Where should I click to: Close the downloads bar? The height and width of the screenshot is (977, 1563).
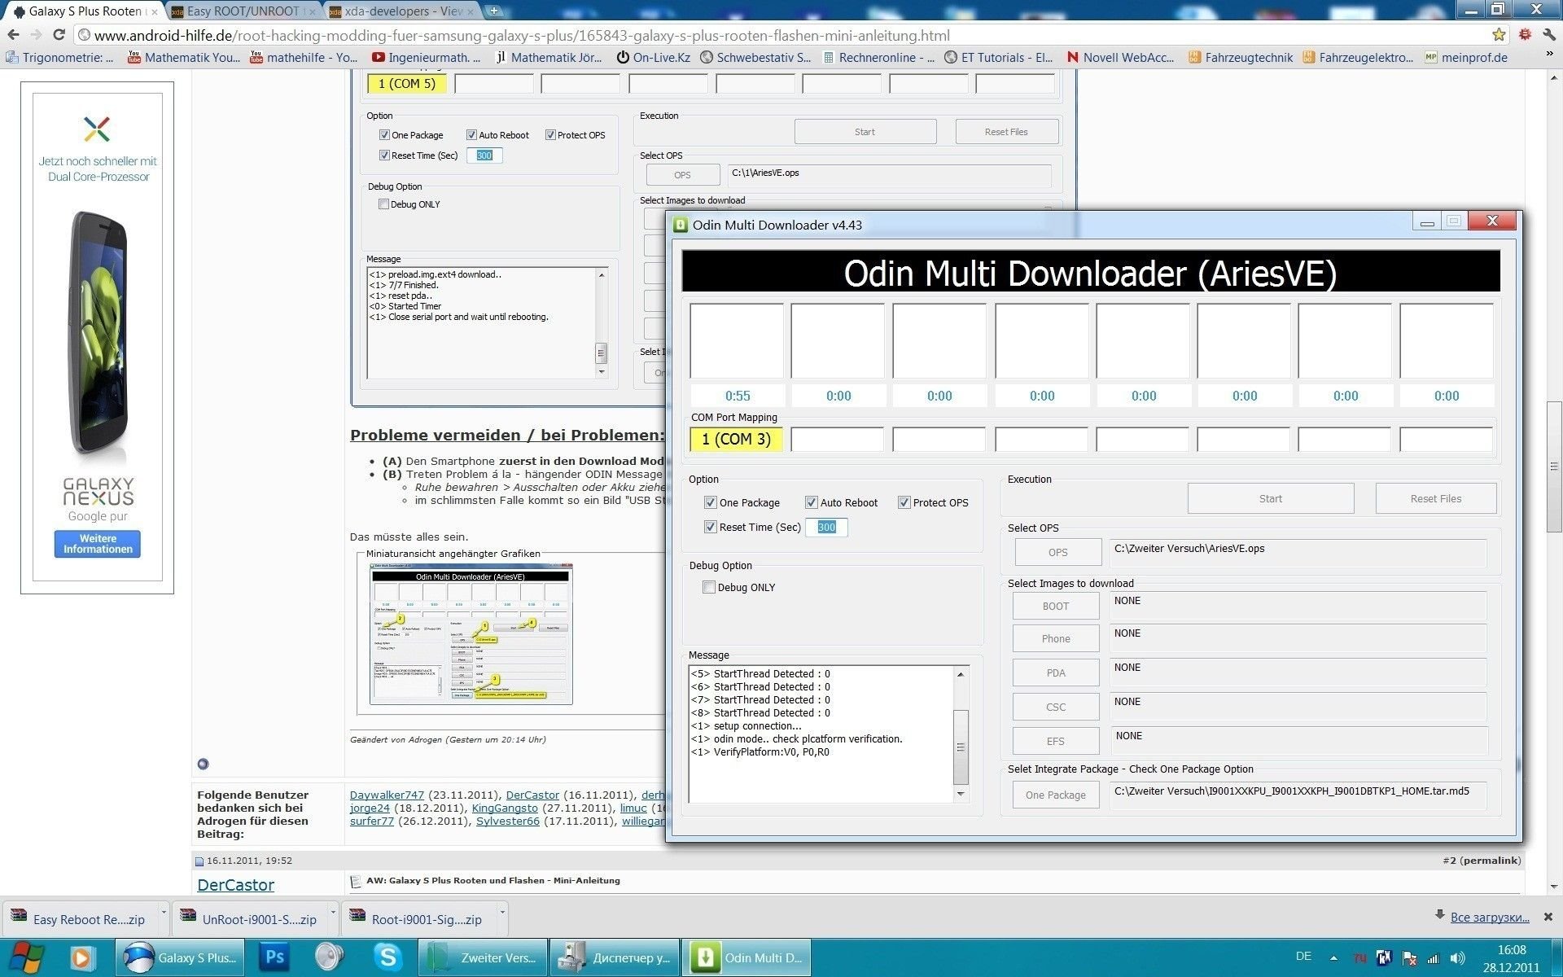(x=1548, y=917)
